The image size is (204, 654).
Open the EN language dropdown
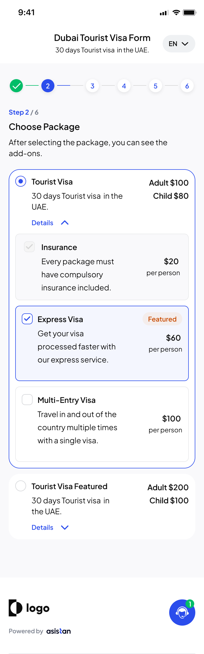coord(179,44)
